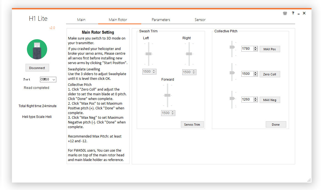Viewport: 324px width, 190px height.
Task: Click the window resize grip at bottom-right corner
Action: click(309, 180)
